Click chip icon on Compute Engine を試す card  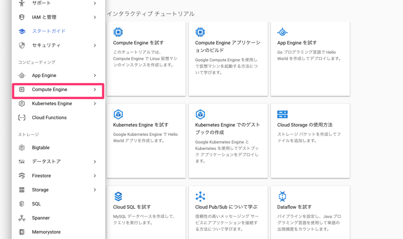[x=118, y=32]
